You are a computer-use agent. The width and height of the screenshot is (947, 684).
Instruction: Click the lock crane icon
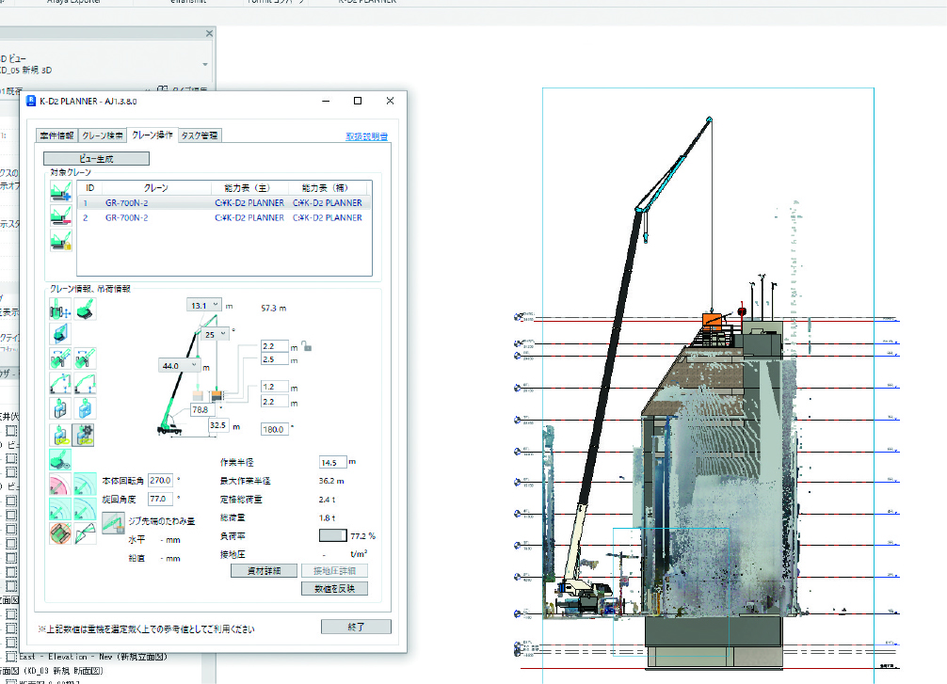61,239
